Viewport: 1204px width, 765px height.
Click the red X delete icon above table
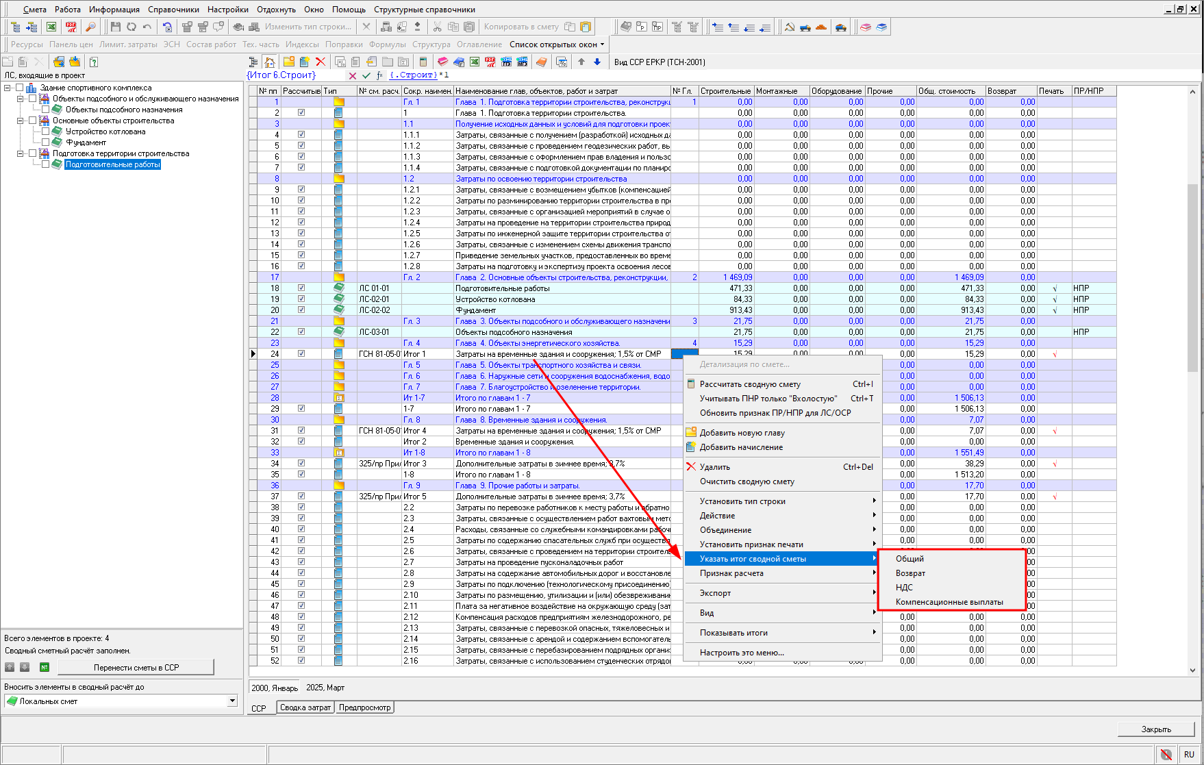coord(320,62)
